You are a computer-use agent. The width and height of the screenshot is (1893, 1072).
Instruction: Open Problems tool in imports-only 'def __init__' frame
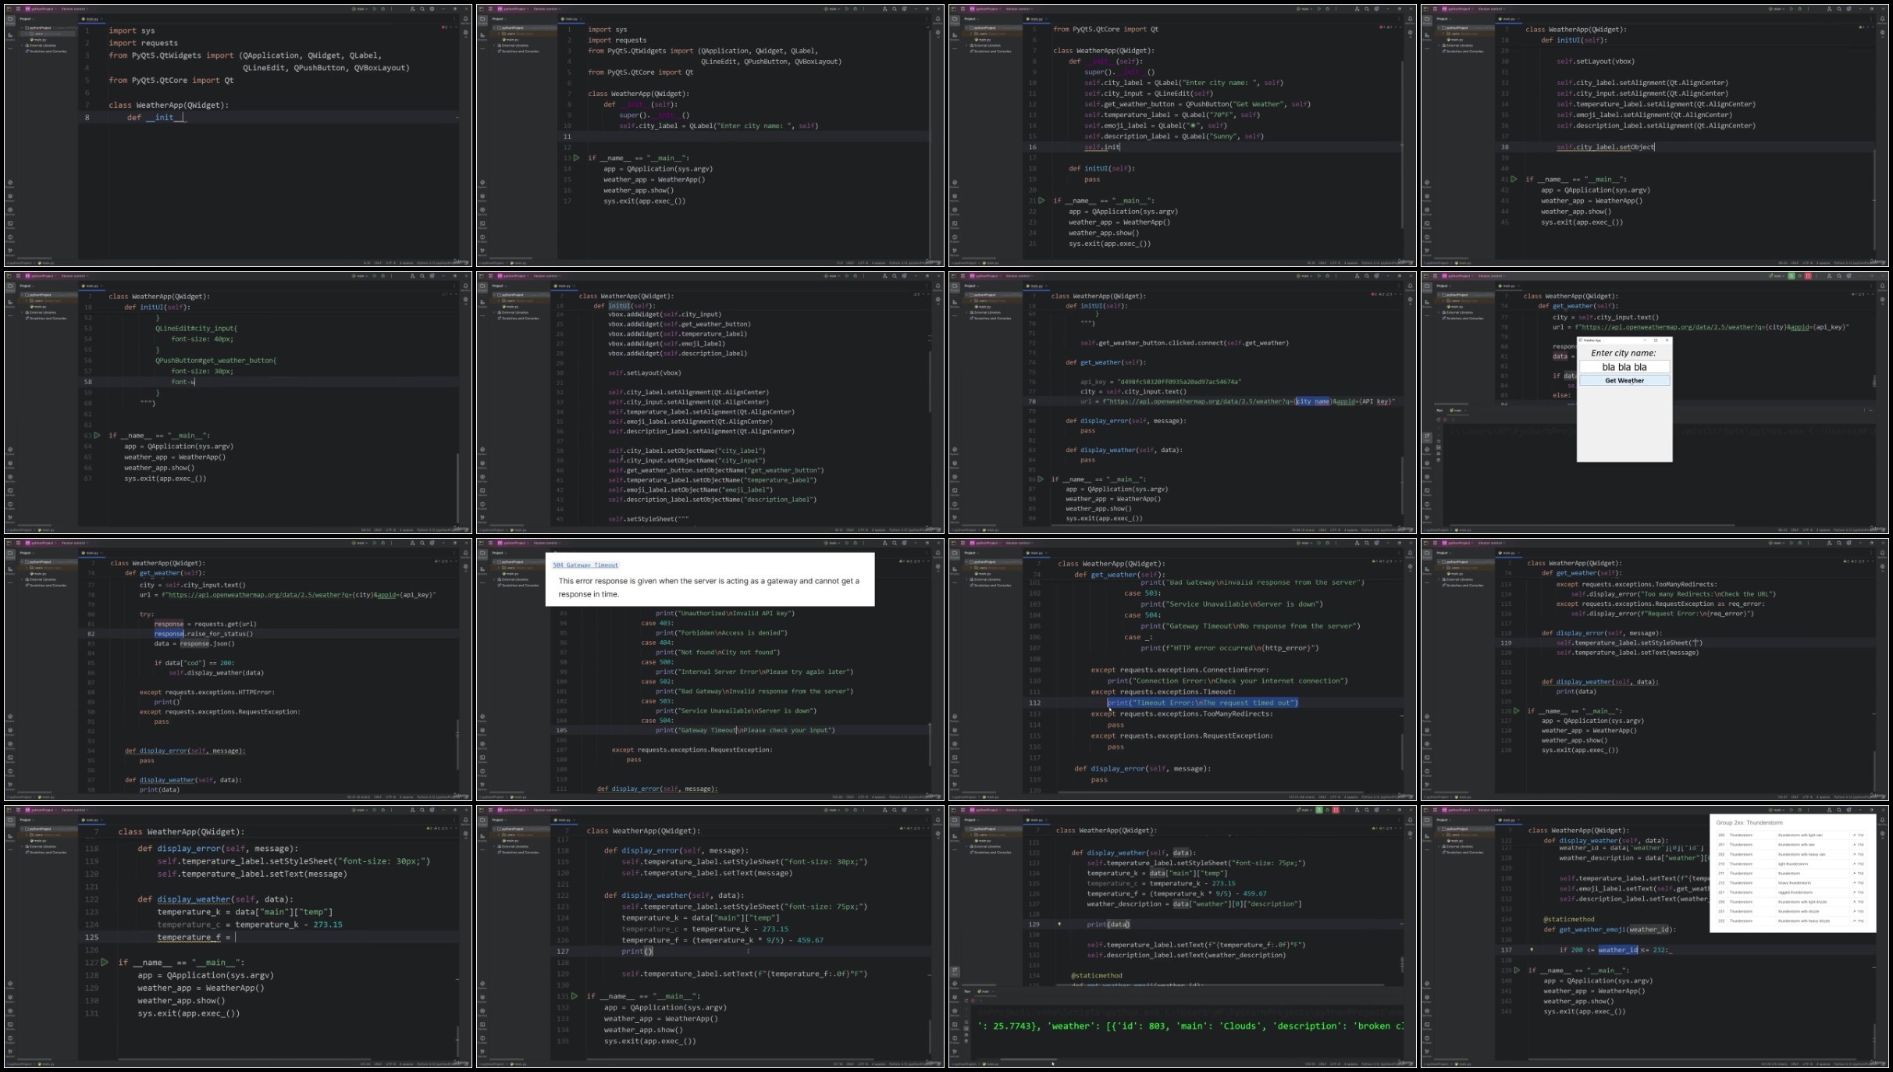point(10,237)
